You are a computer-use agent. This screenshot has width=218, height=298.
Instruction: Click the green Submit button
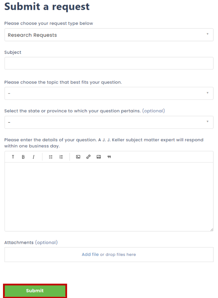(35, 291)
